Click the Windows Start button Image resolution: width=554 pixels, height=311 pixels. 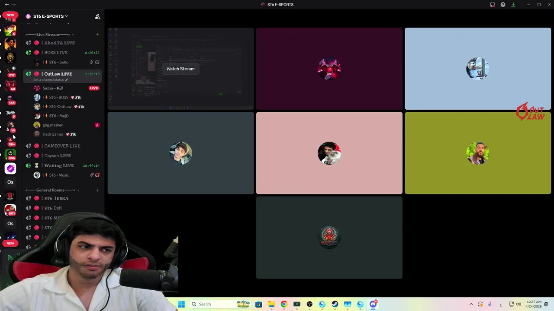[181, 304]
